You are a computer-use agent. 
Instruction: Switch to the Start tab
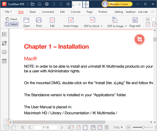point(21,12)
